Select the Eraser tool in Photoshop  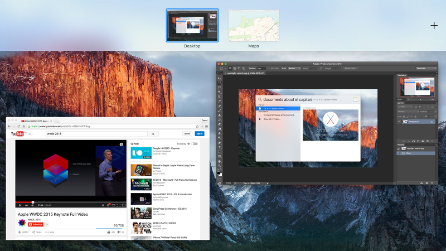click(x=219, y=124)
